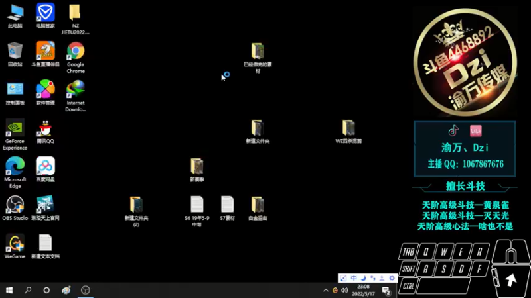Open the pinned paint-palette app on taskbar

[66, 290]
